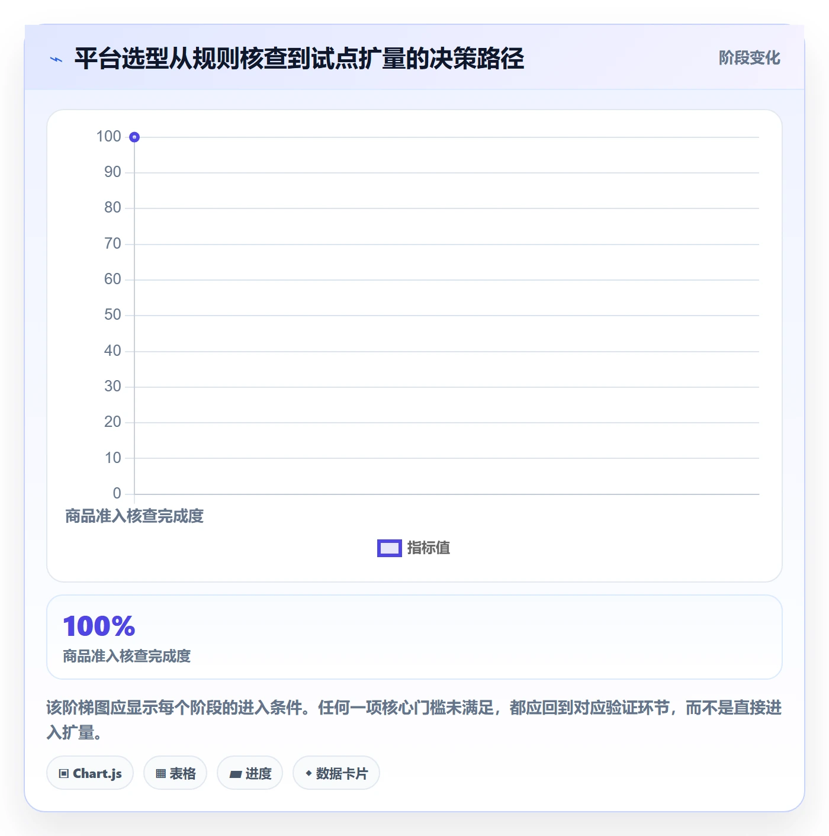829x836 pixels.
Task: Click the y-axis tick label 20
Action: click(113, 422)
